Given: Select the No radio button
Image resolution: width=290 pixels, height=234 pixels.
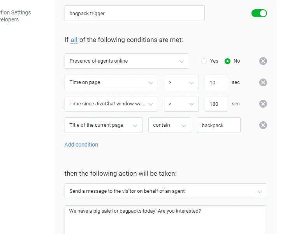Looking at the screenshot, I should click(x=228, y=61).
